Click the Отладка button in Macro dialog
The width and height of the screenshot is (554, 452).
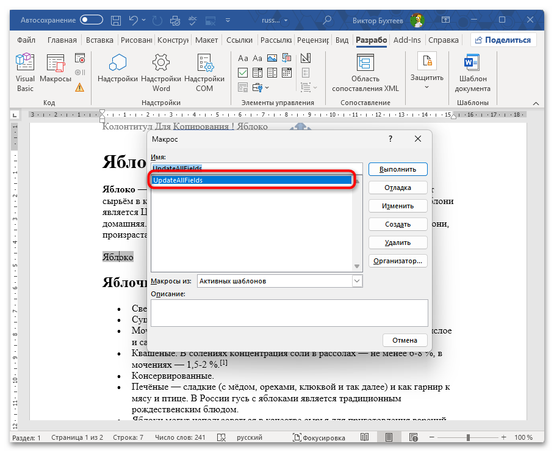coord(398,188)
